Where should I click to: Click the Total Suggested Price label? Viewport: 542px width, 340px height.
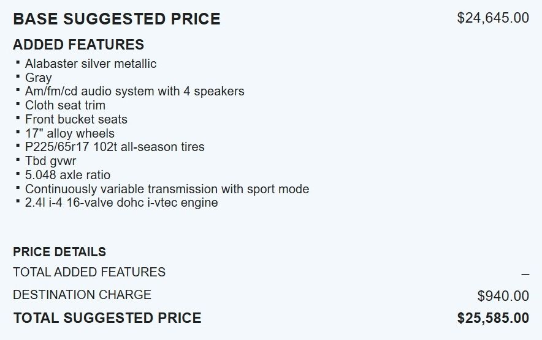[107, 318]
